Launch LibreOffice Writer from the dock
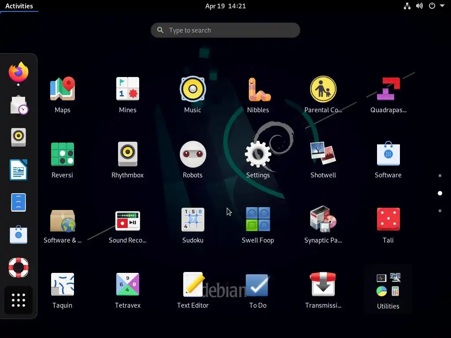This screenshot has width=451, height=338. click(18, 170)
